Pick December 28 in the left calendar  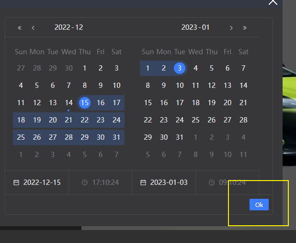68,137
